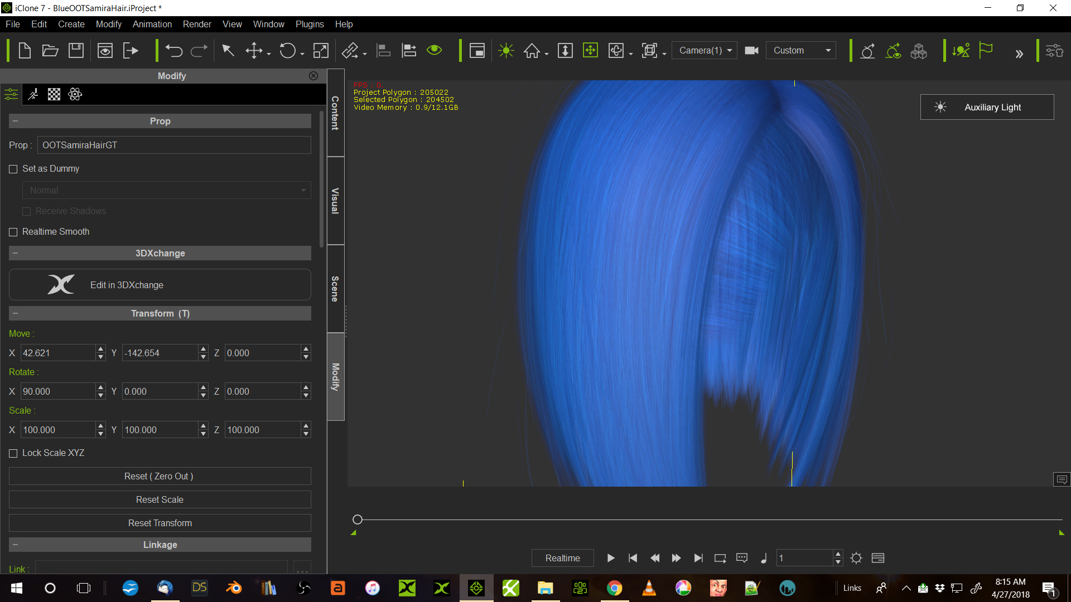Click the sun light icon in the toolbar

(506, 51)
